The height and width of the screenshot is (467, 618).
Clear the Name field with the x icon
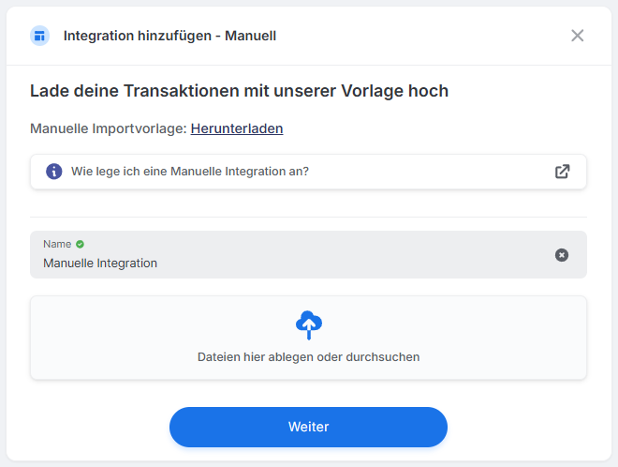click(x=562, y=255)
